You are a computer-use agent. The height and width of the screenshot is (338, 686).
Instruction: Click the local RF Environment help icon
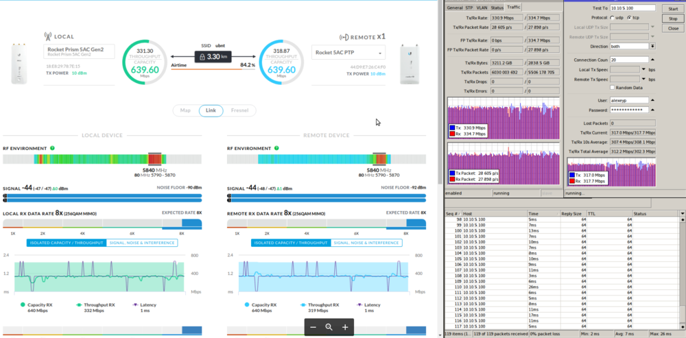pyautogui.click(x=52, y=148)
